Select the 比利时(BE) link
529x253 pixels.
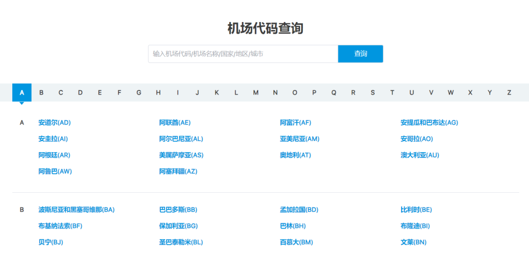[x=416, y=210]
